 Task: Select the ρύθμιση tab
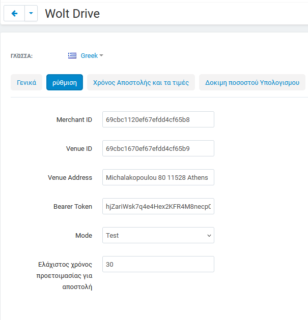coord(65,82)
